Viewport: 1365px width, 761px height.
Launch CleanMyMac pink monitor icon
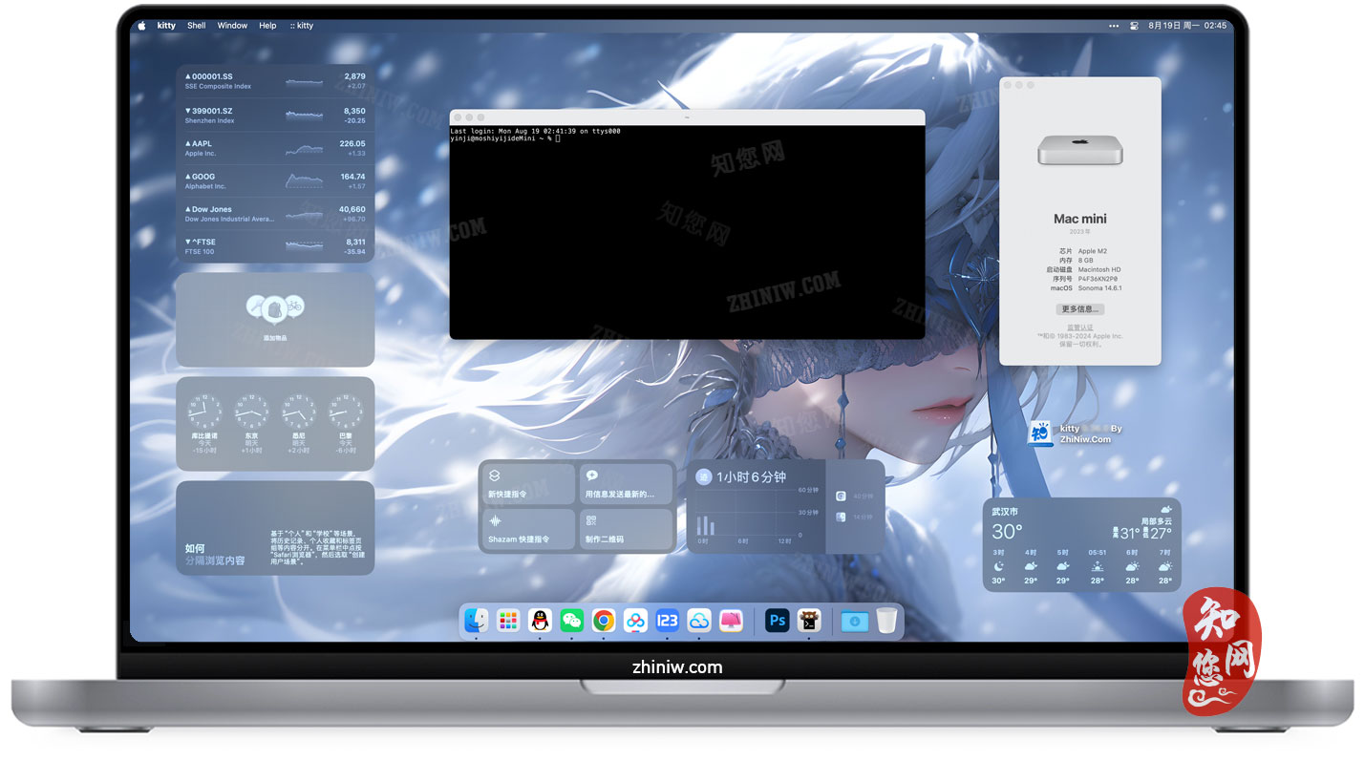point(731,621)
